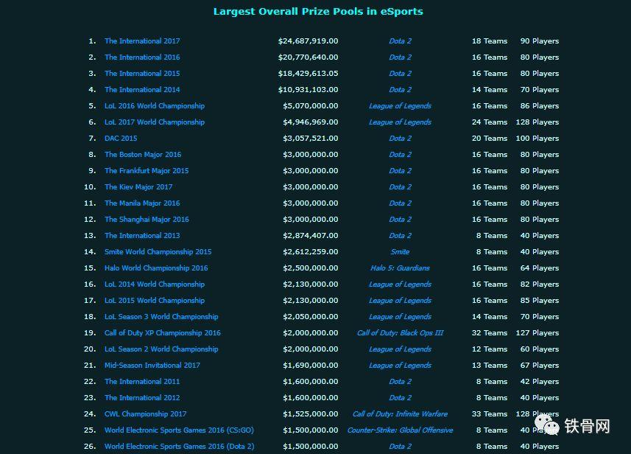This screenshot has height=454, width=631.
Task: Click the "86 Players" cell
Action: [539, 106]
